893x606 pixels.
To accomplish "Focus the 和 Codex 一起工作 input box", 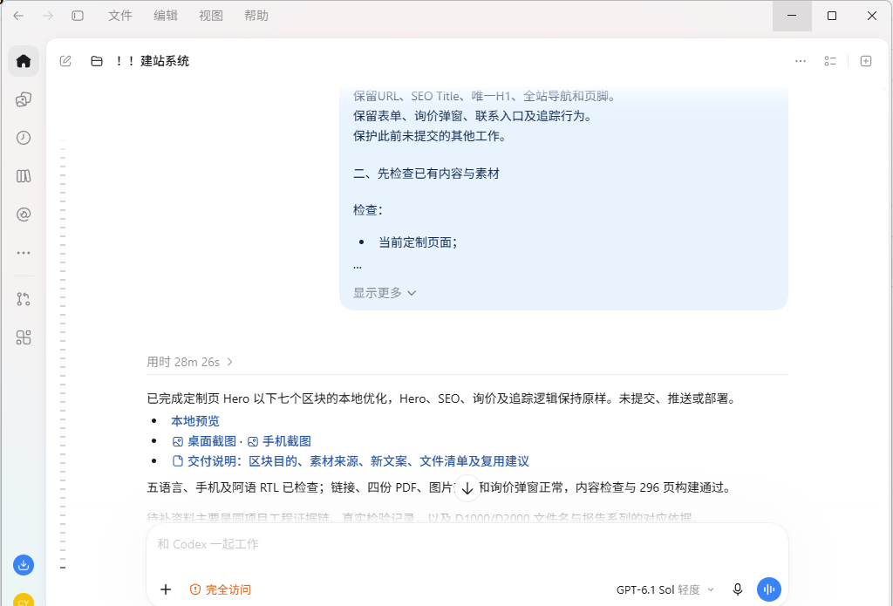I will (x=467, y=544).
